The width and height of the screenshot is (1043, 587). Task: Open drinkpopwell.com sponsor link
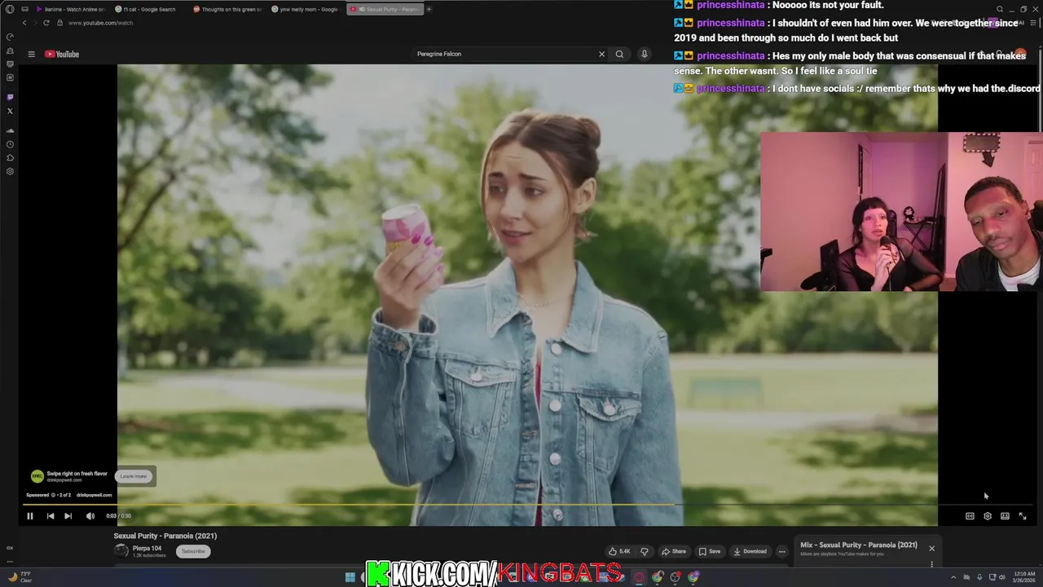tap(95, 496)
